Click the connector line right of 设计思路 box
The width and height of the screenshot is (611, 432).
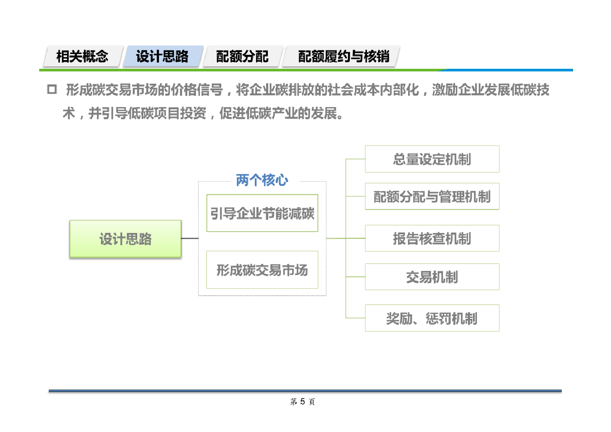click(189, 238)
